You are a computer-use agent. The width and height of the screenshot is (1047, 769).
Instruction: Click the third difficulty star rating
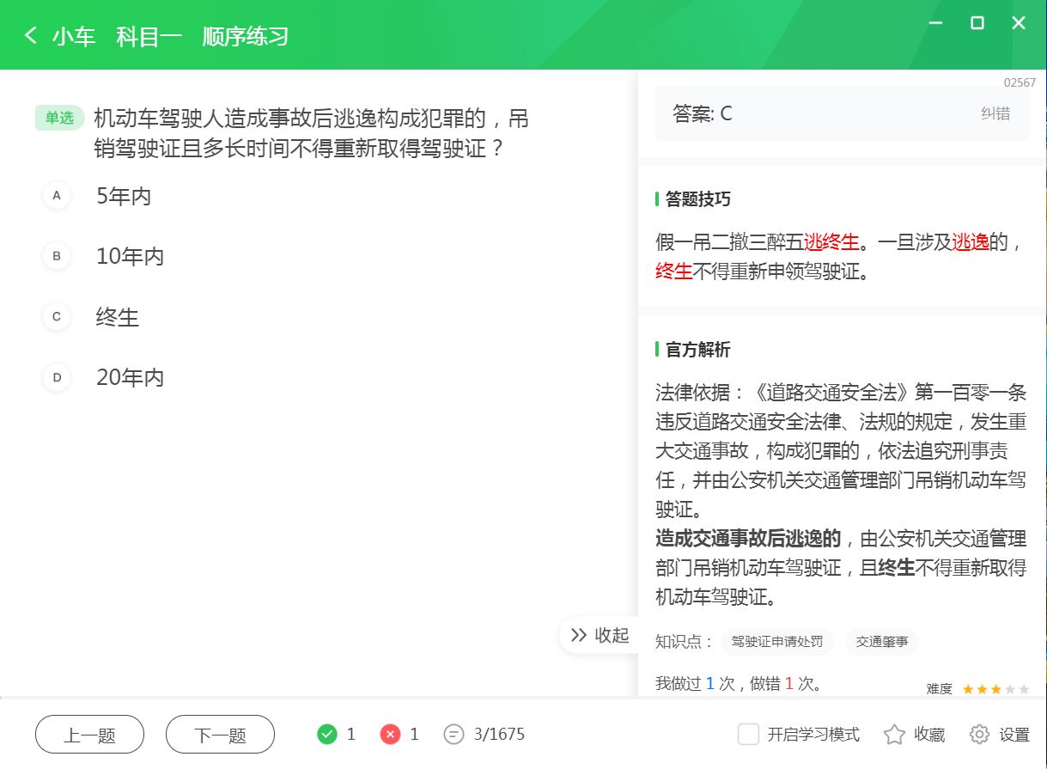[995, 688]
